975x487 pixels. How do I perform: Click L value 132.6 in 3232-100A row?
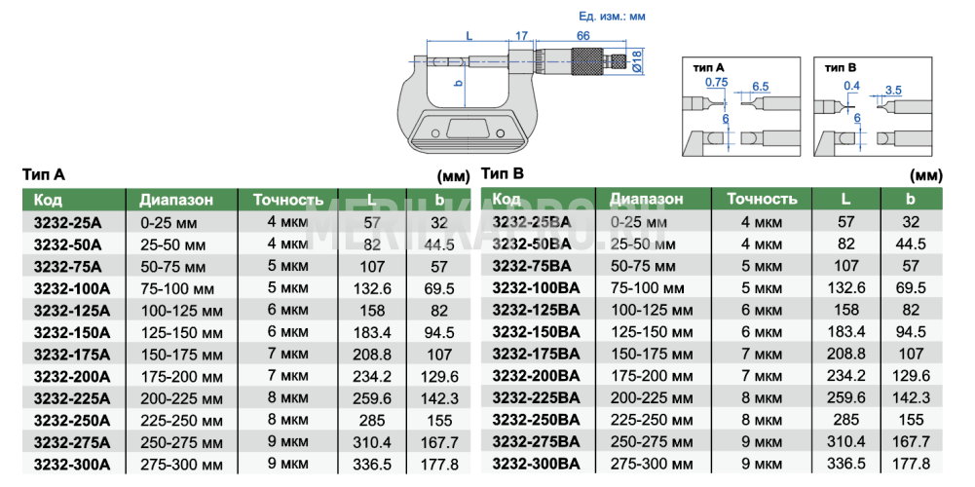[372, 289]
